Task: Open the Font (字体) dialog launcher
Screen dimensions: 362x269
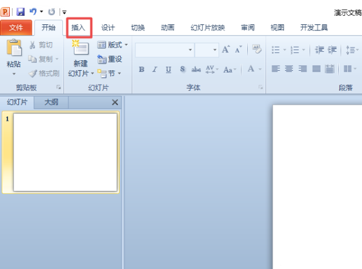Action: click(x=261, y=87)
